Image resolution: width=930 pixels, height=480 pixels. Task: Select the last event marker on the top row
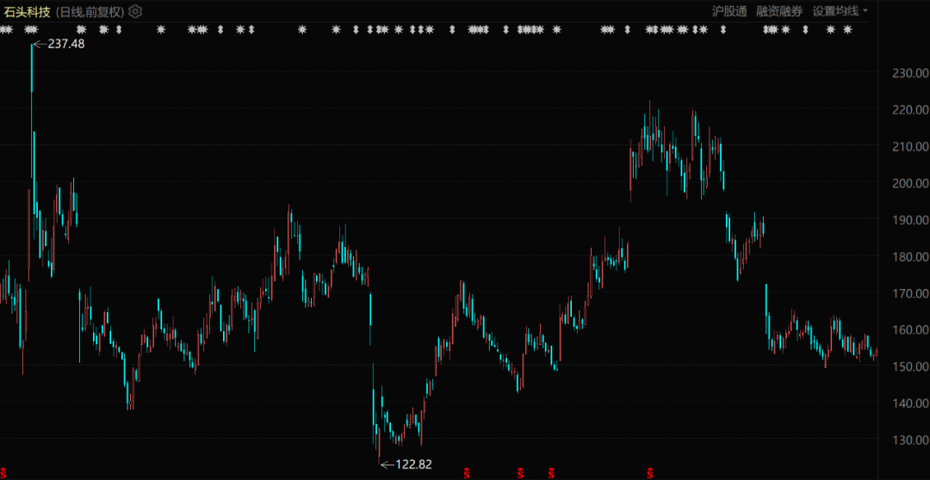coord(847,29)
